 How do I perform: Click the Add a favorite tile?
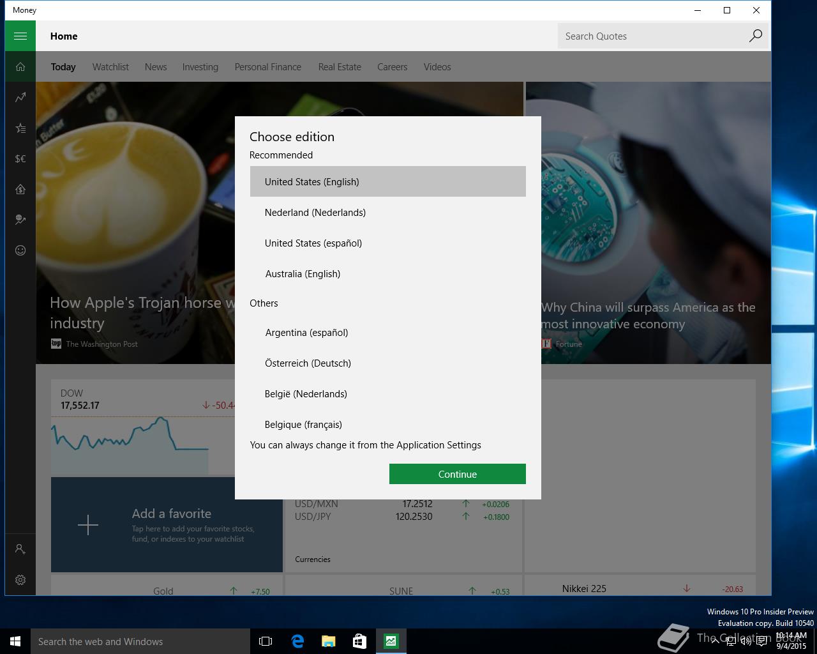[167, 524]
